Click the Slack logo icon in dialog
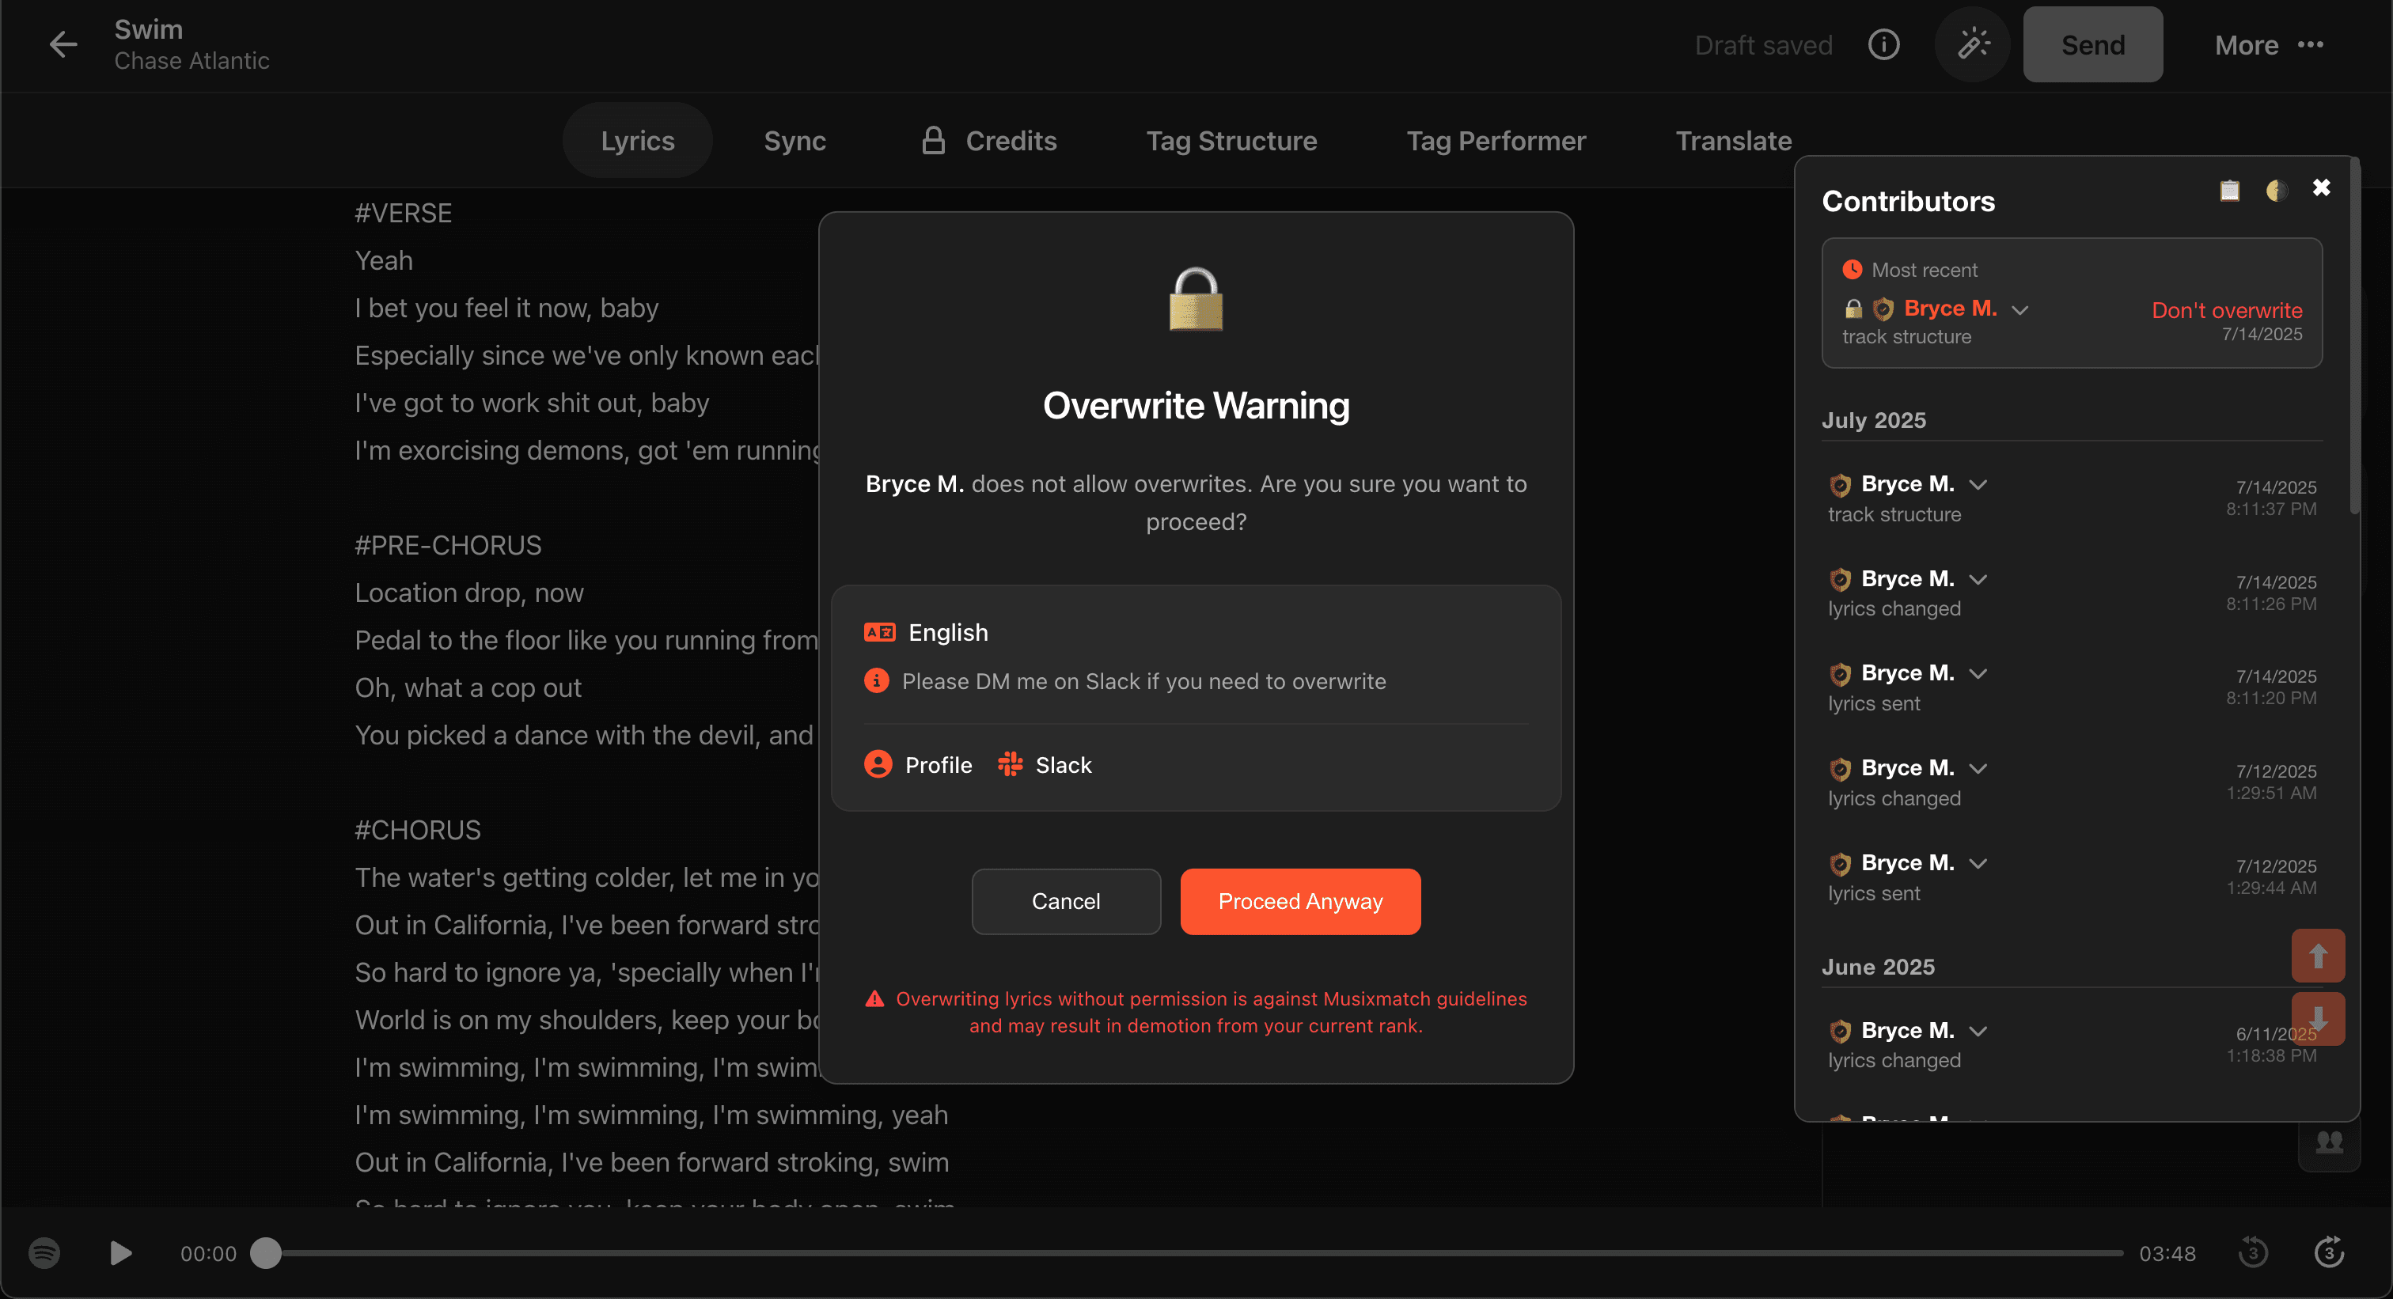This screenshot has height=1299, width=2393. [1010, 764]
